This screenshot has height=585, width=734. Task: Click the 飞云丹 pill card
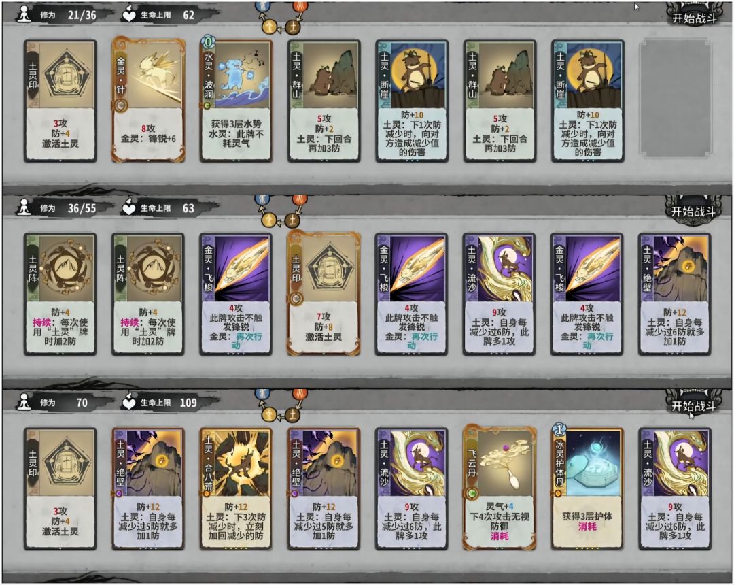pos(500,488)
